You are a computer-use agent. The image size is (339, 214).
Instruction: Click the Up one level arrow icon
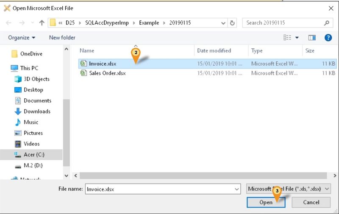tap(42, 22)
